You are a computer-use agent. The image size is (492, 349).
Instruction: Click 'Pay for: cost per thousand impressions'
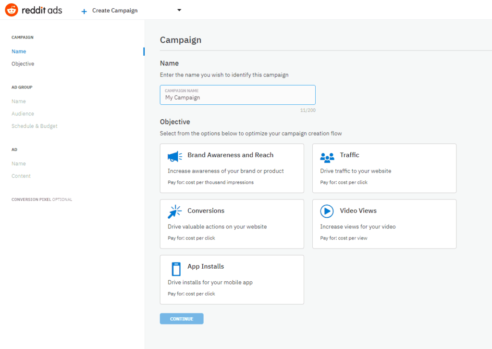point(210,182)
